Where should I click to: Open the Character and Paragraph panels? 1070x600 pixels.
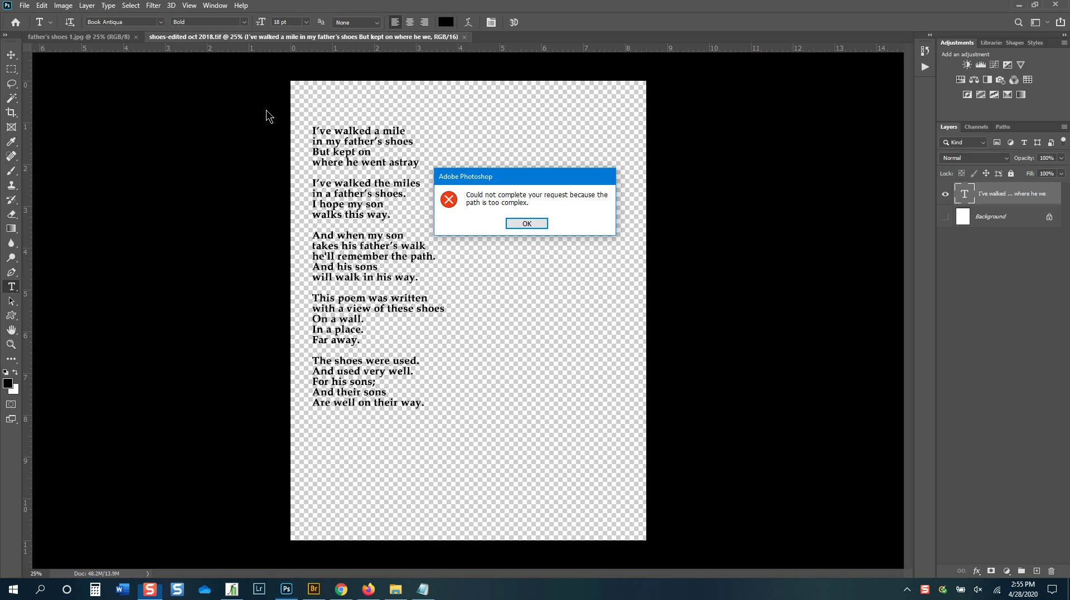[x=491, y=22]
